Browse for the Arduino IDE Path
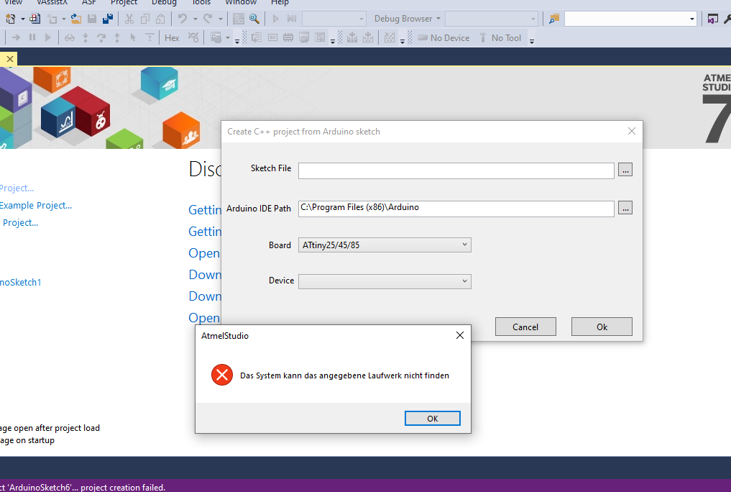The image size is (731, 492). (x=625, y=208)
